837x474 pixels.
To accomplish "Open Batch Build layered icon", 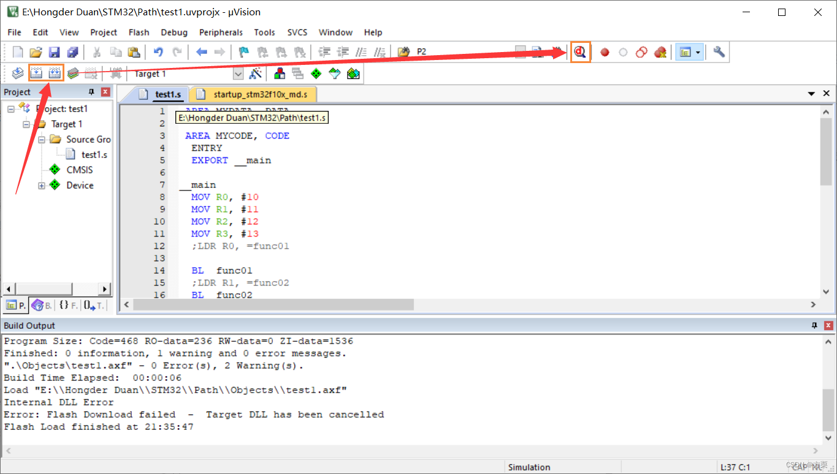I will (73, 73).
